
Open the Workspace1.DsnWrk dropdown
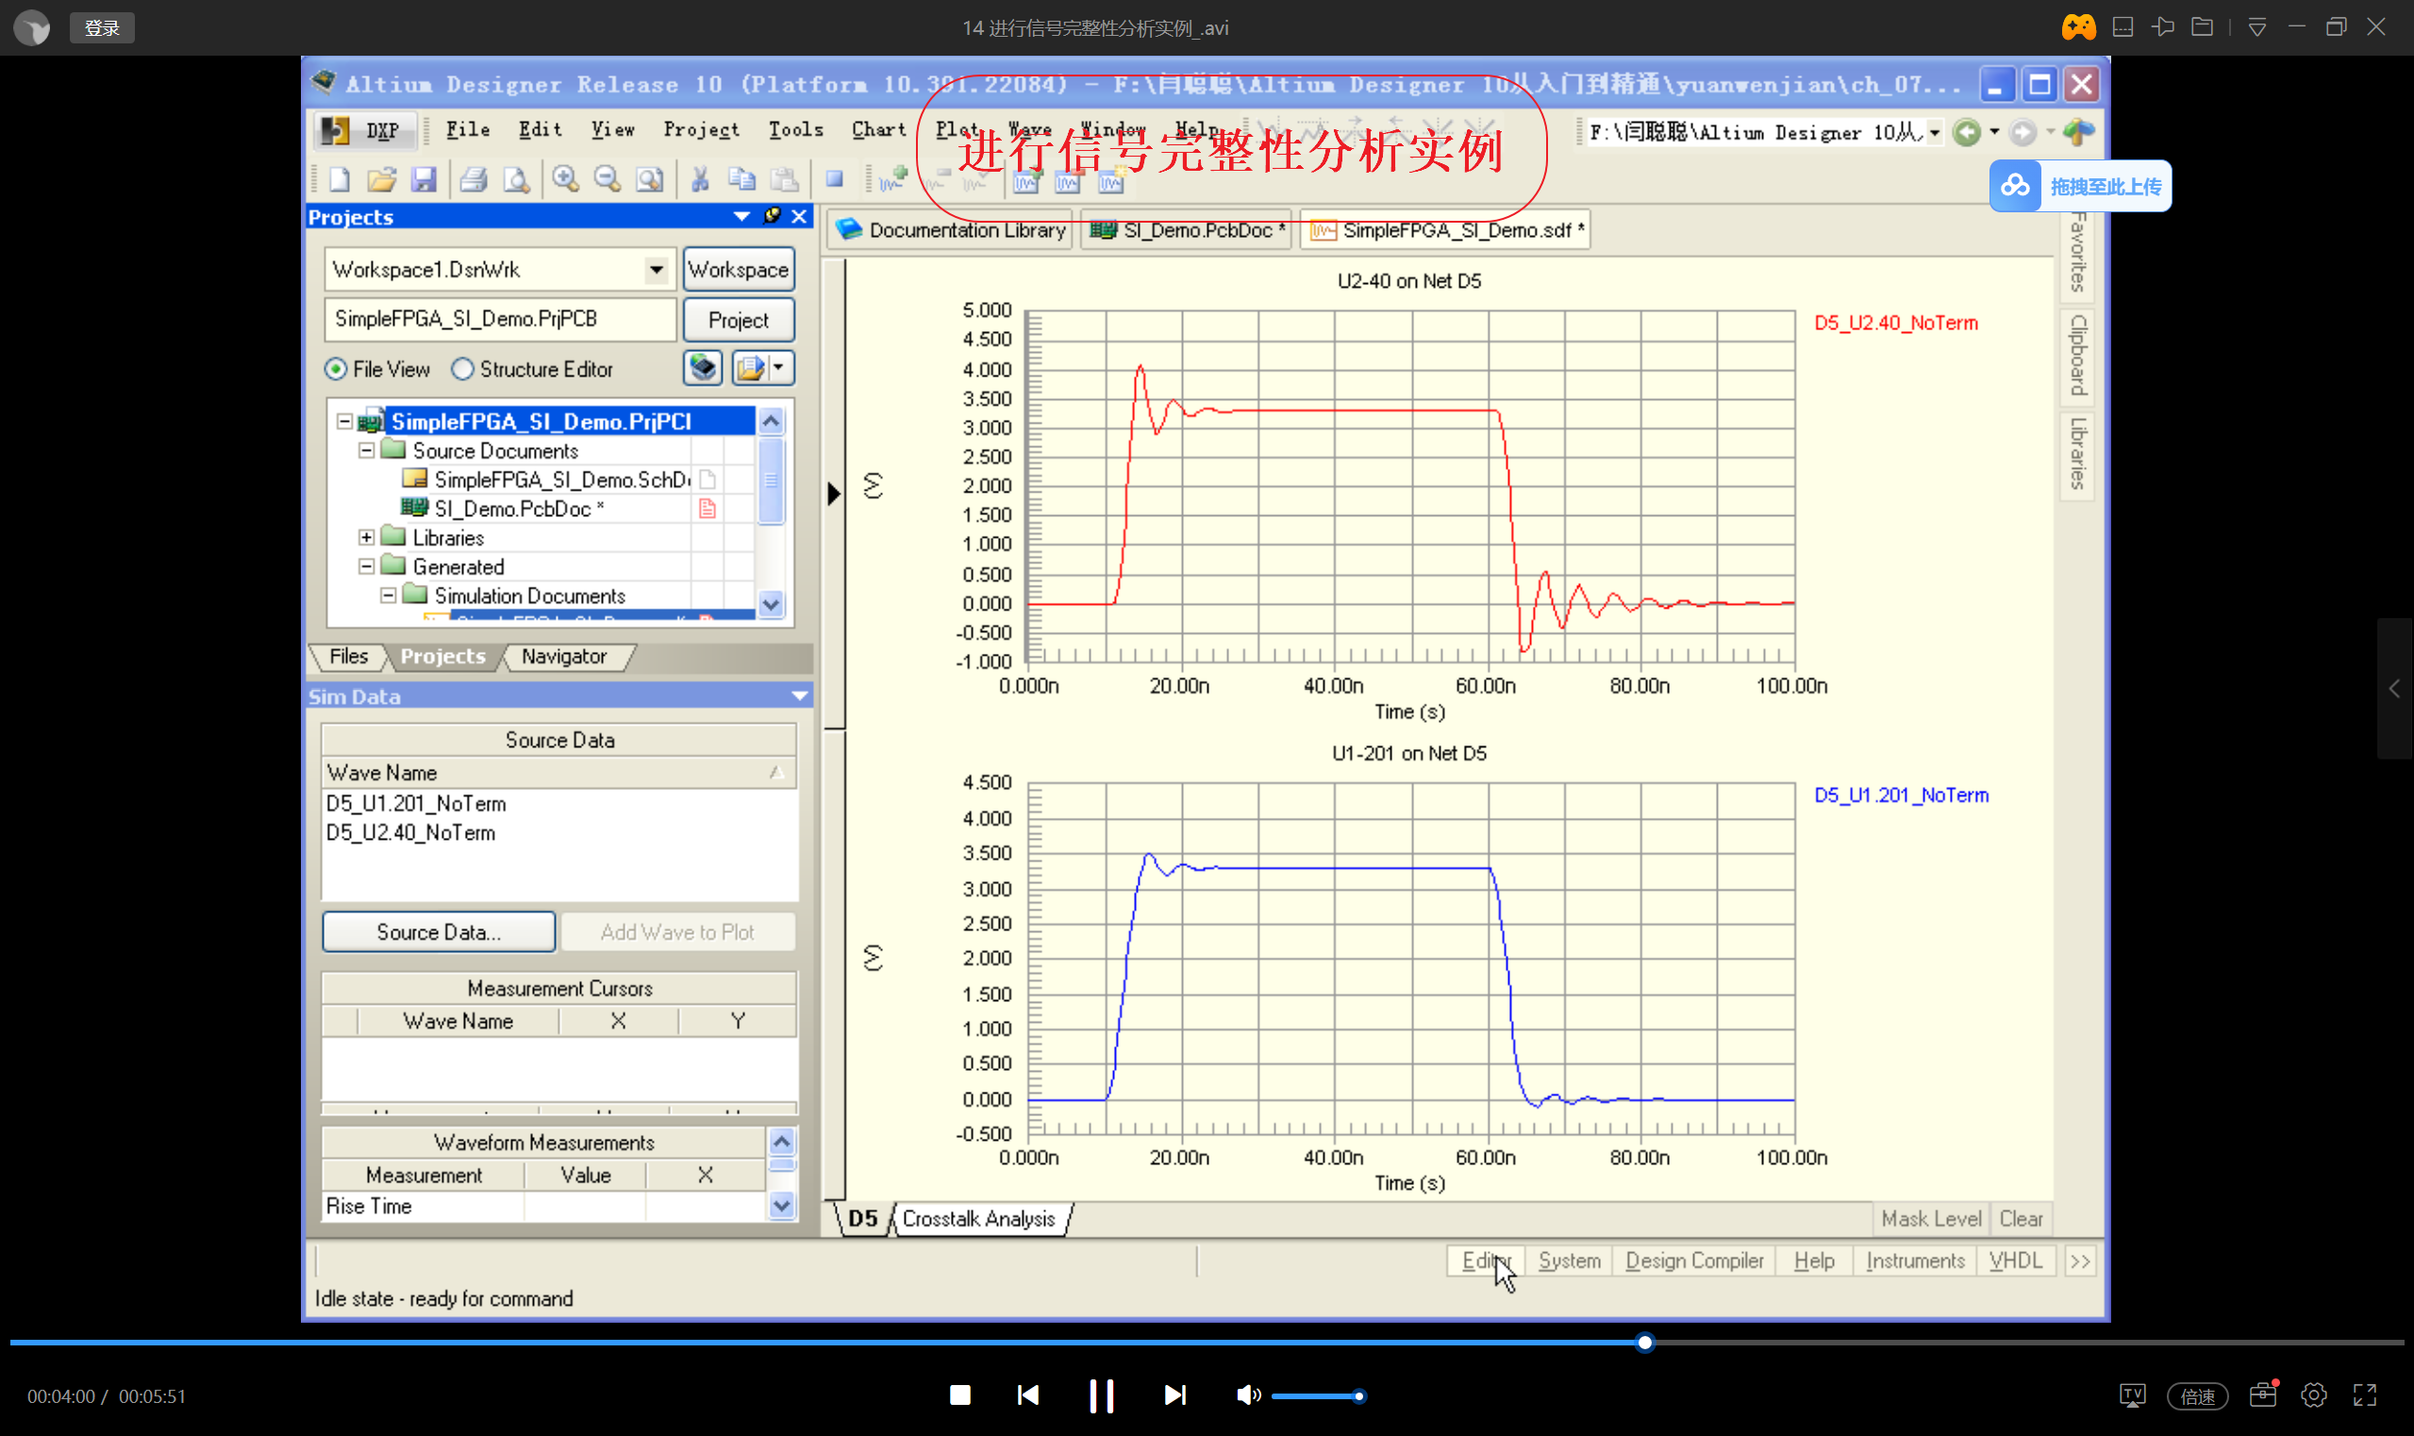[656, 270]
